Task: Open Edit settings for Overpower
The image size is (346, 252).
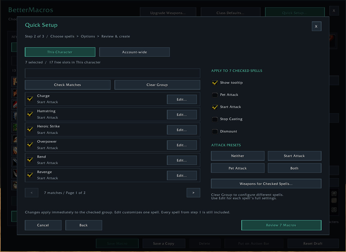Action: pyautogui.click(x=182, y=145)
